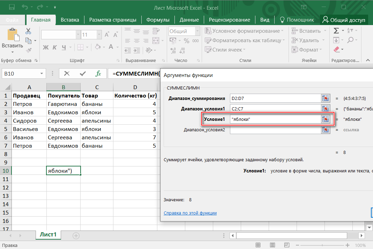Click the Условие1 input field
Screen dimensions: 373x249
pos(275,119)
